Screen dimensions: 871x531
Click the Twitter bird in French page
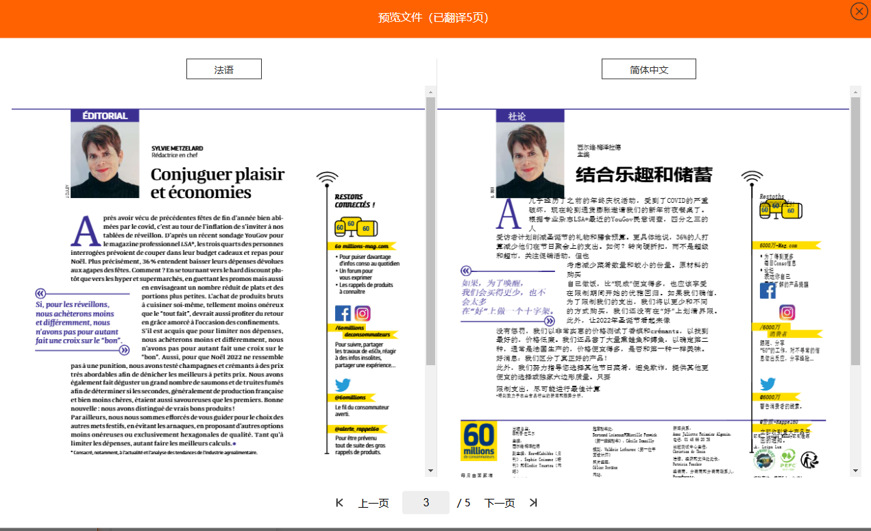tap(343, 385)
